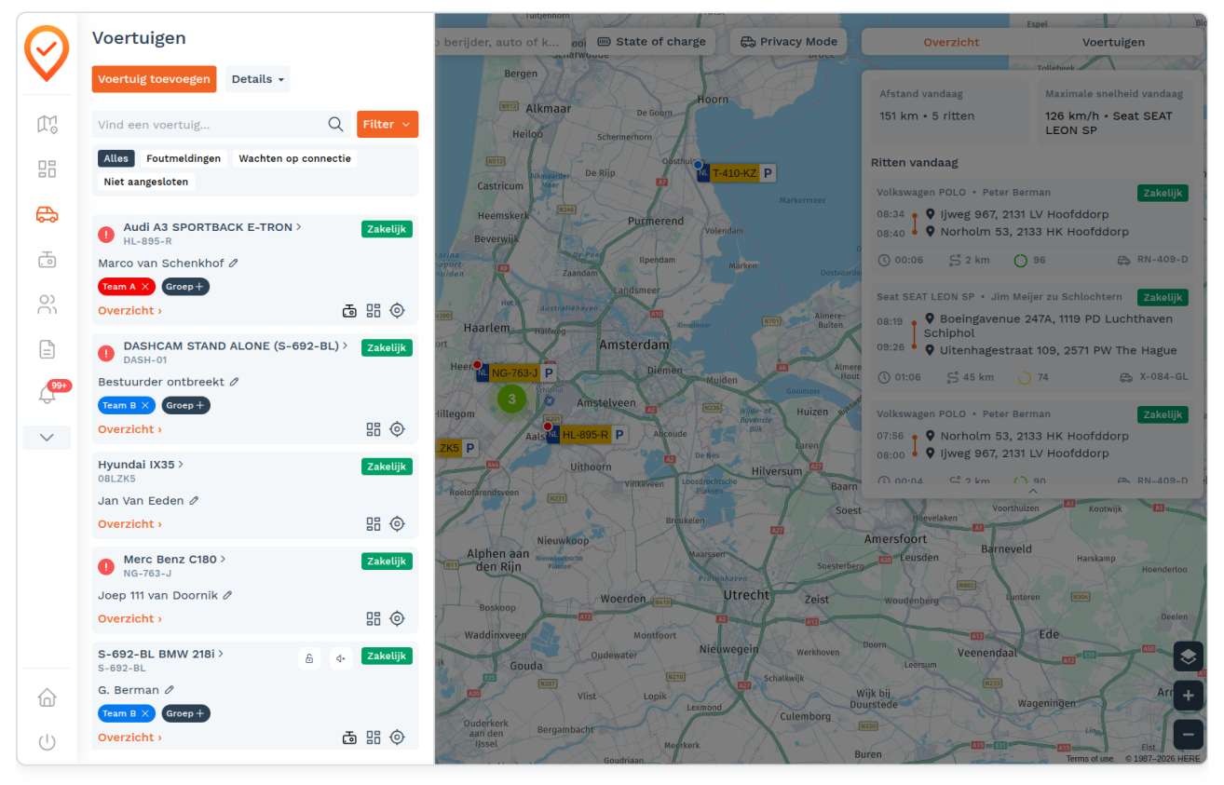Open dashcam icon on Audi A3 card
Viewport: 1224px width, 785px height.
point(349,311)
